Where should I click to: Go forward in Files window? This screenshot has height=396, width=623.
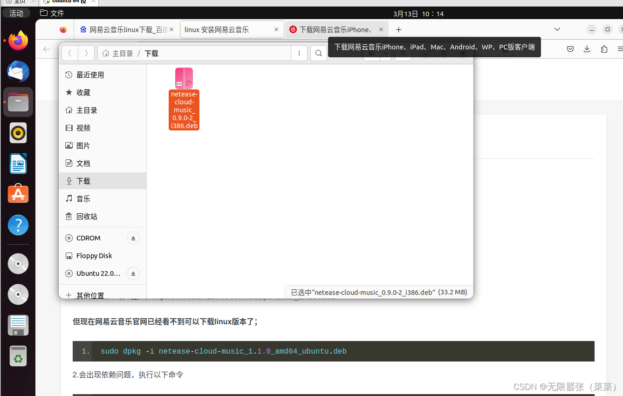[x=86, y=53]
